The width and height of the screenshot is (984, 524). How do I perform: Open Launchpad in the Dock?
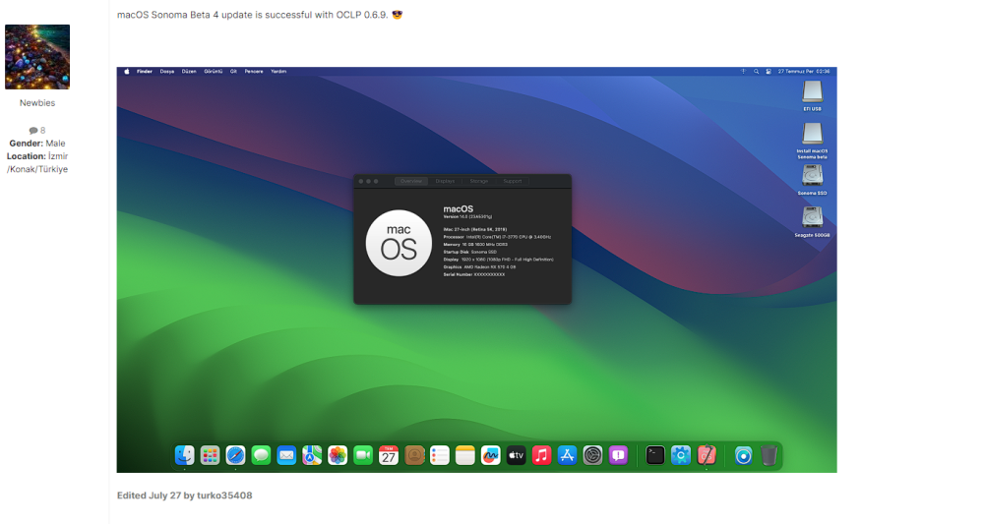click(x=210, y=456)
